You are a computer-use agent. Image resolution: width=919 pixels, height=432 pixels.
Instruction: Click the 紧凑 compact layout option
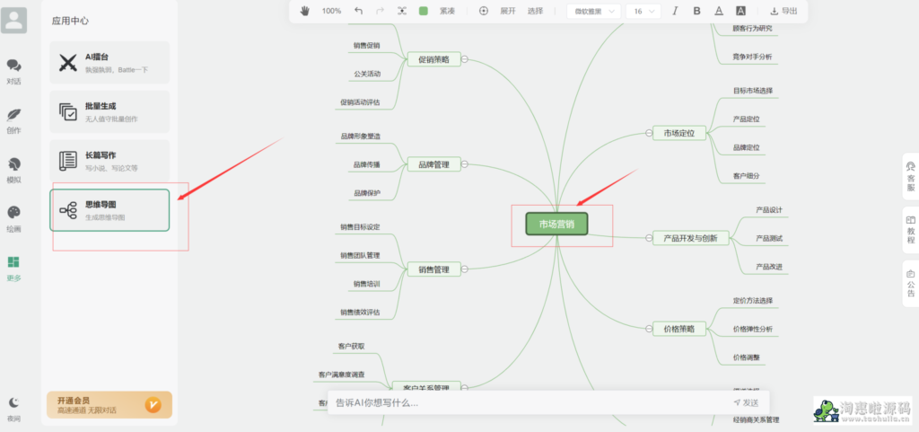(447, 11)
